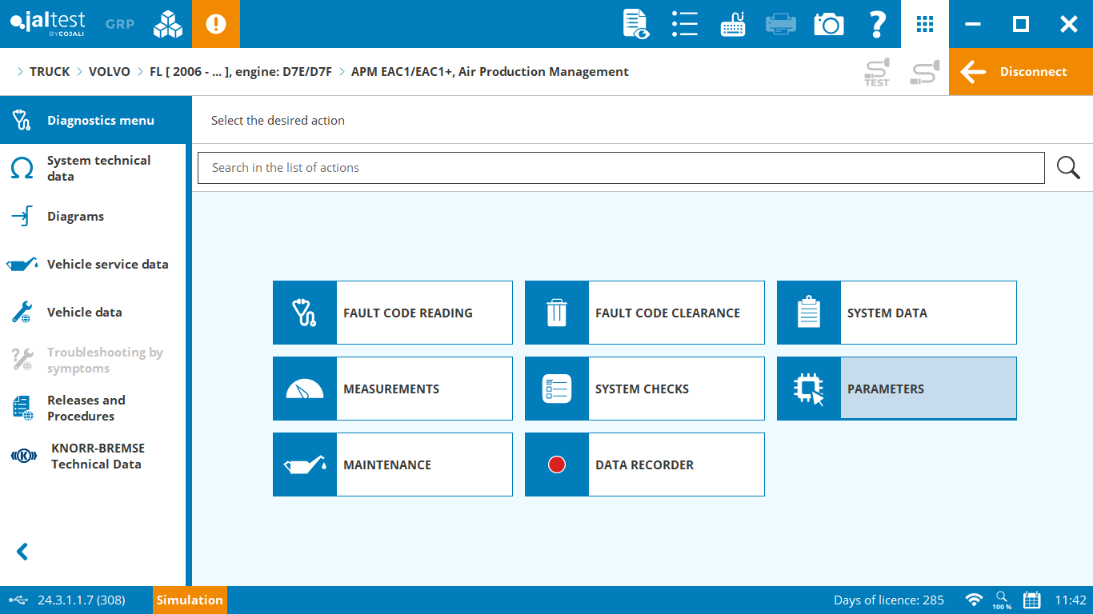1093x614 pixels.
Task: Click the search magnifier icon
Action: 1068,168
